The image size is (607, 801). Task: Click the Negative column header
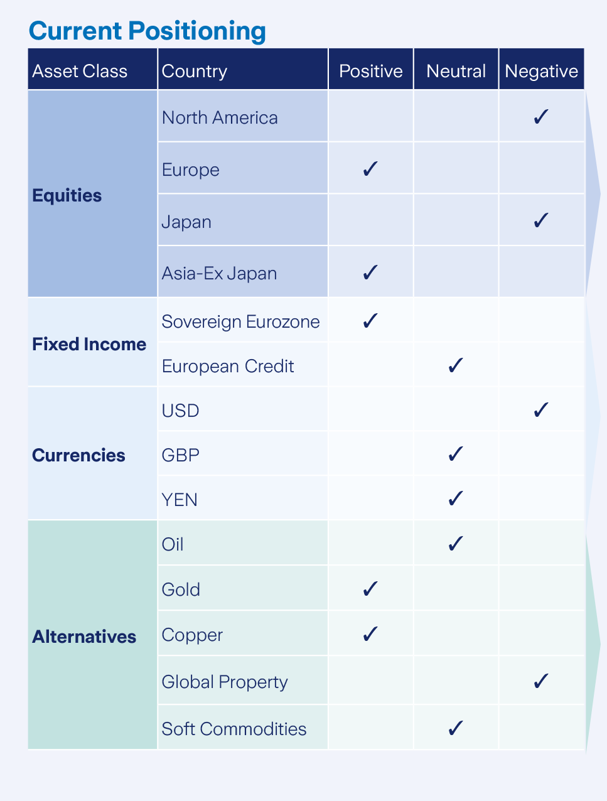(x=541, y=70)
